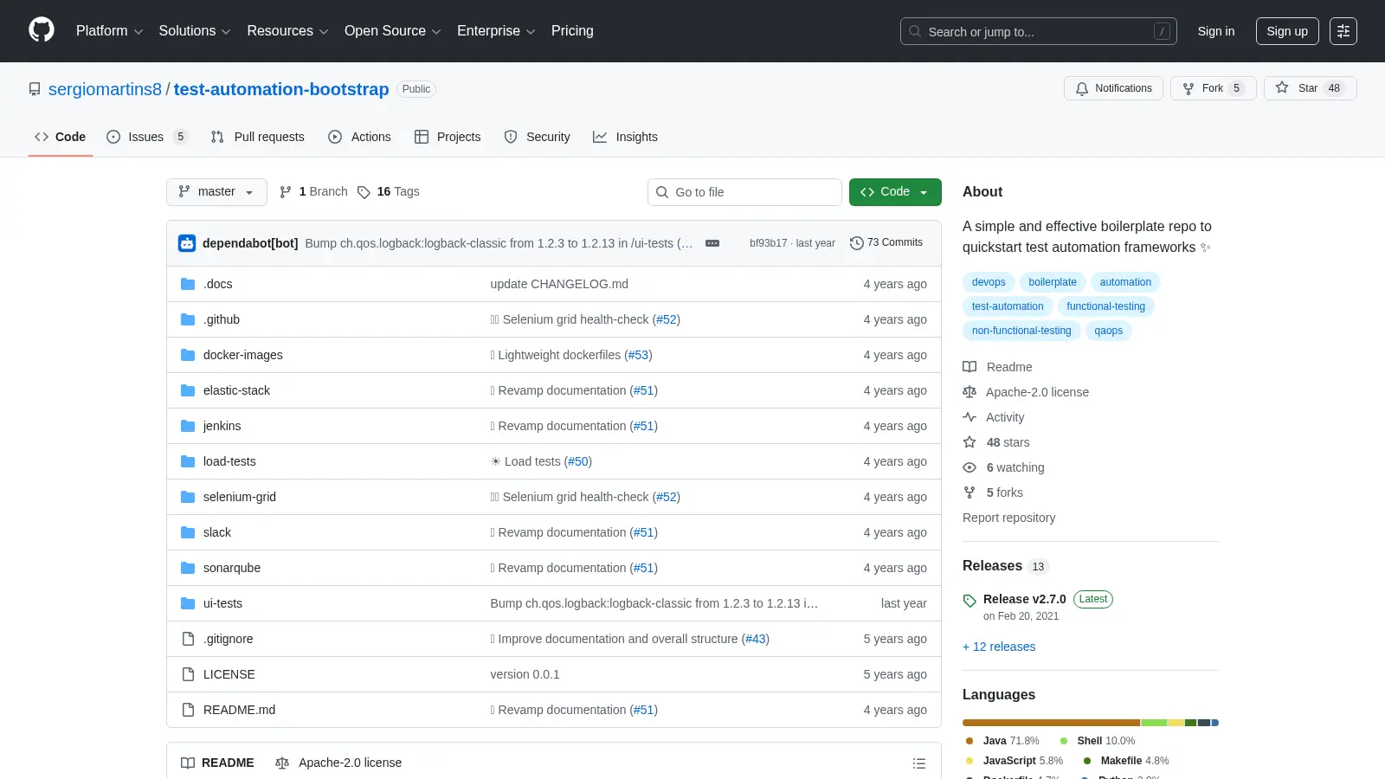Expand commit message ellipsis button
The width and height of the screenshot is (1385, 779).
click(x=712, y=243)
